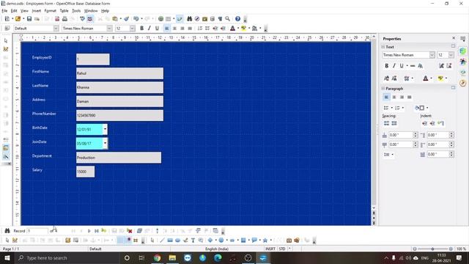Screen dimensions: 469x264
Task: Open the Format menu
Action: 50,11
